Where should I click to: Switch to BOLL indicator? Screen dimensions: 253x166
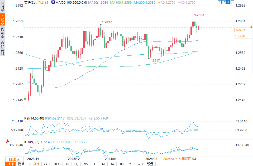pos(122,164)
